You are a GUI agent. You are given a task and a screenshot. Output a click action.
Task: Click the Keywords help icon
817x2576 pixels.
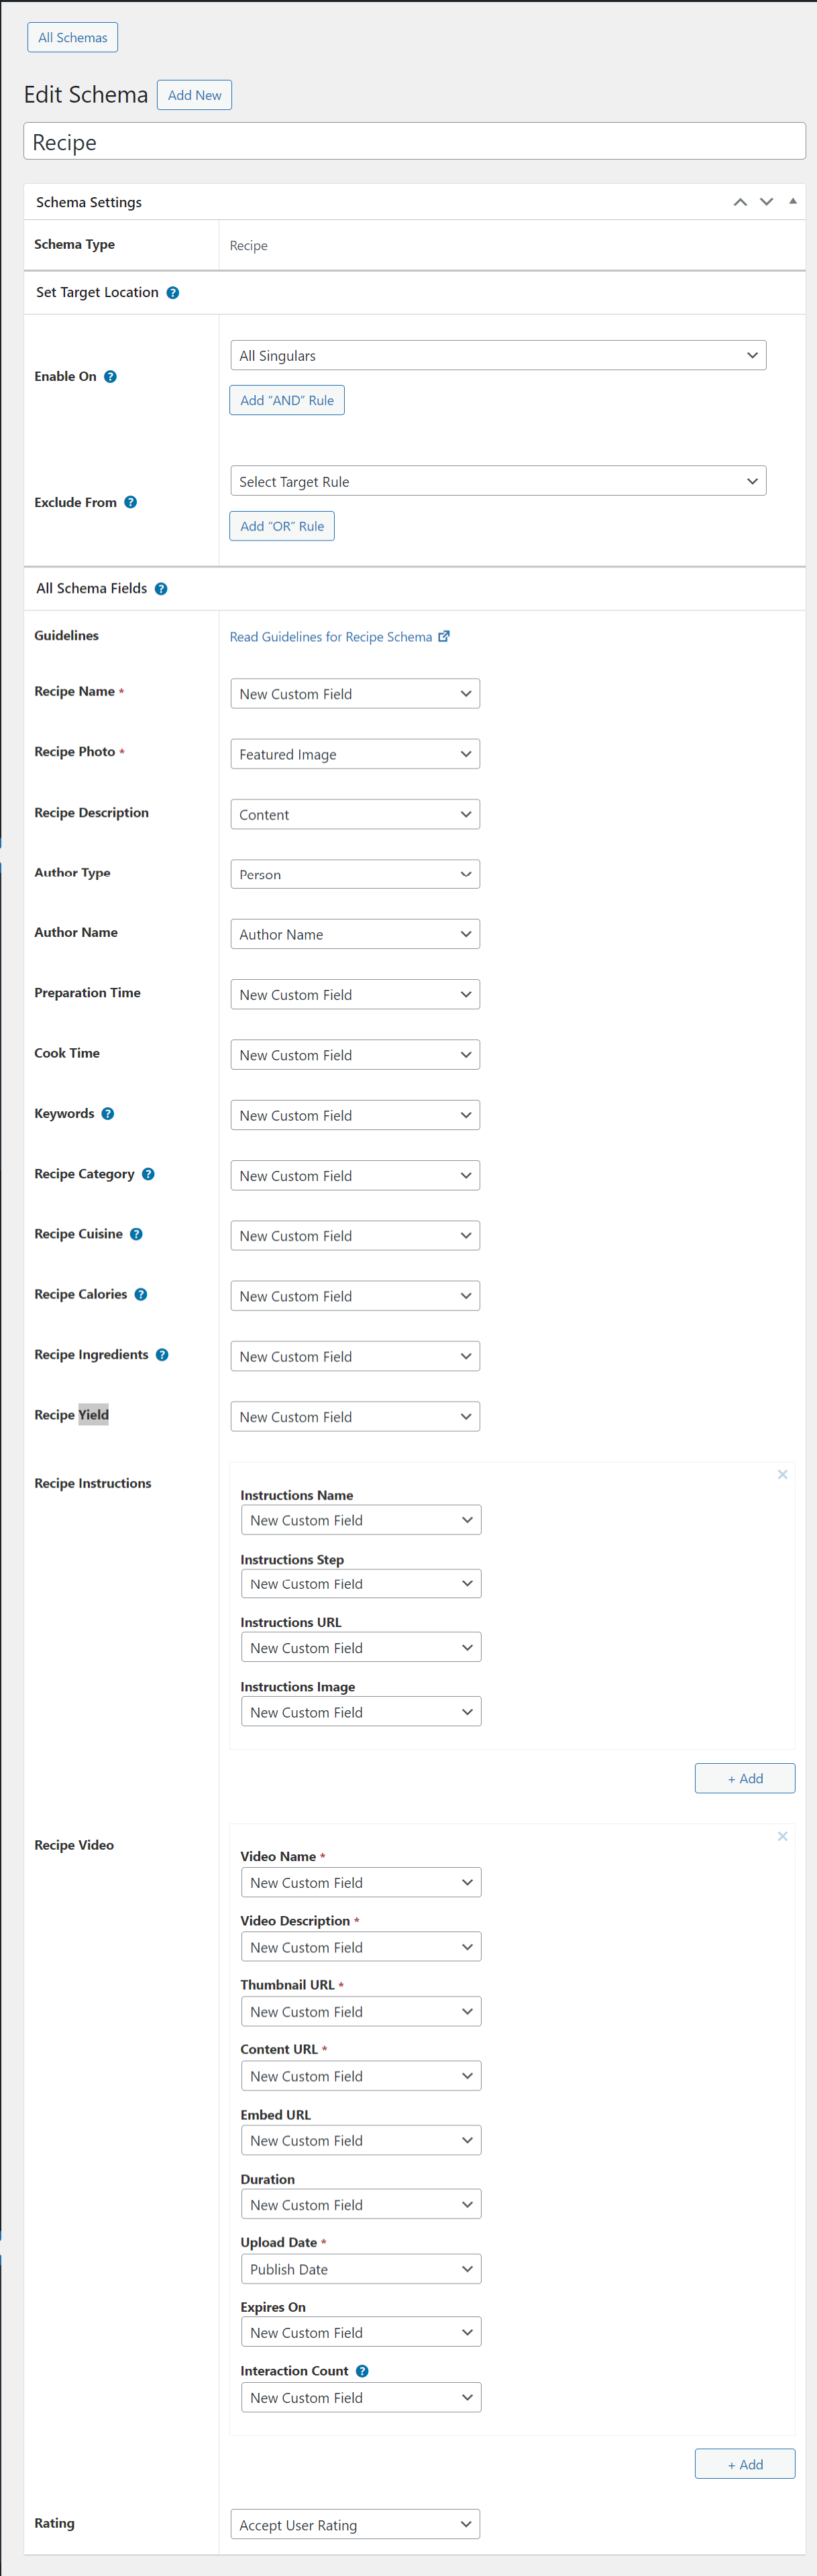pos(108,1114)
